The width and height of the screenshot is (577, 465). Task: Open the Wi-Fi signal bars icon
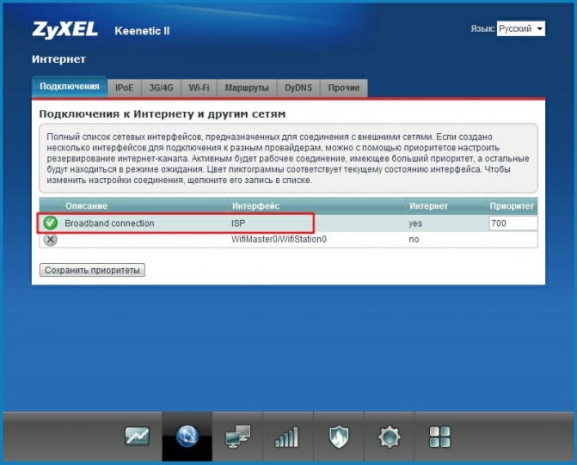point(287,437)
